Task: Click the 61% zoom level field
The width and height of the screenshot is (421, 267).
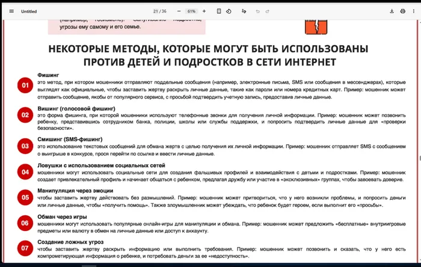Action: coord(191,11)
